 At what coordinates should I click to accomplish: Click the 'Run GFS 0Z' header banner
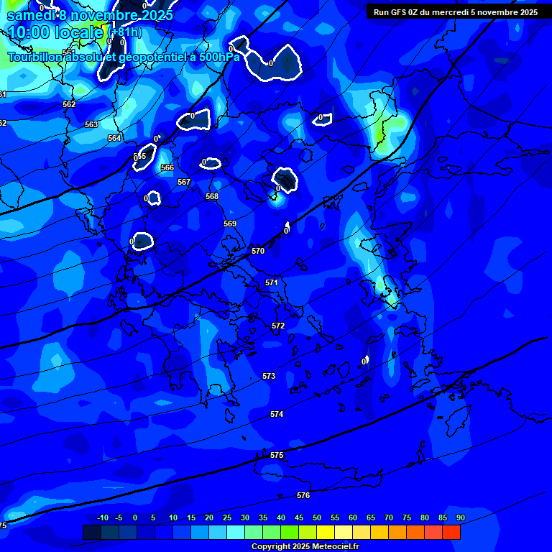(x=455, y=12)
